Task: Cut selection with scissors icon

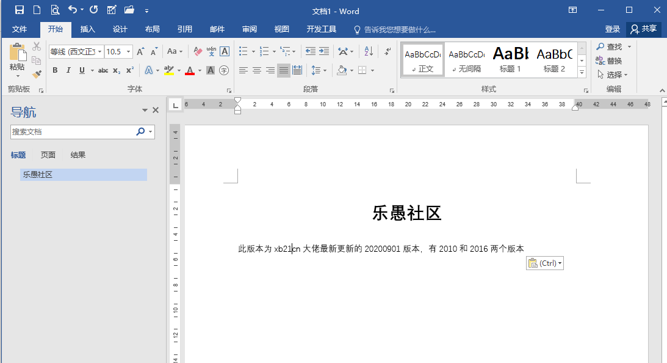Action: [37, 46]
